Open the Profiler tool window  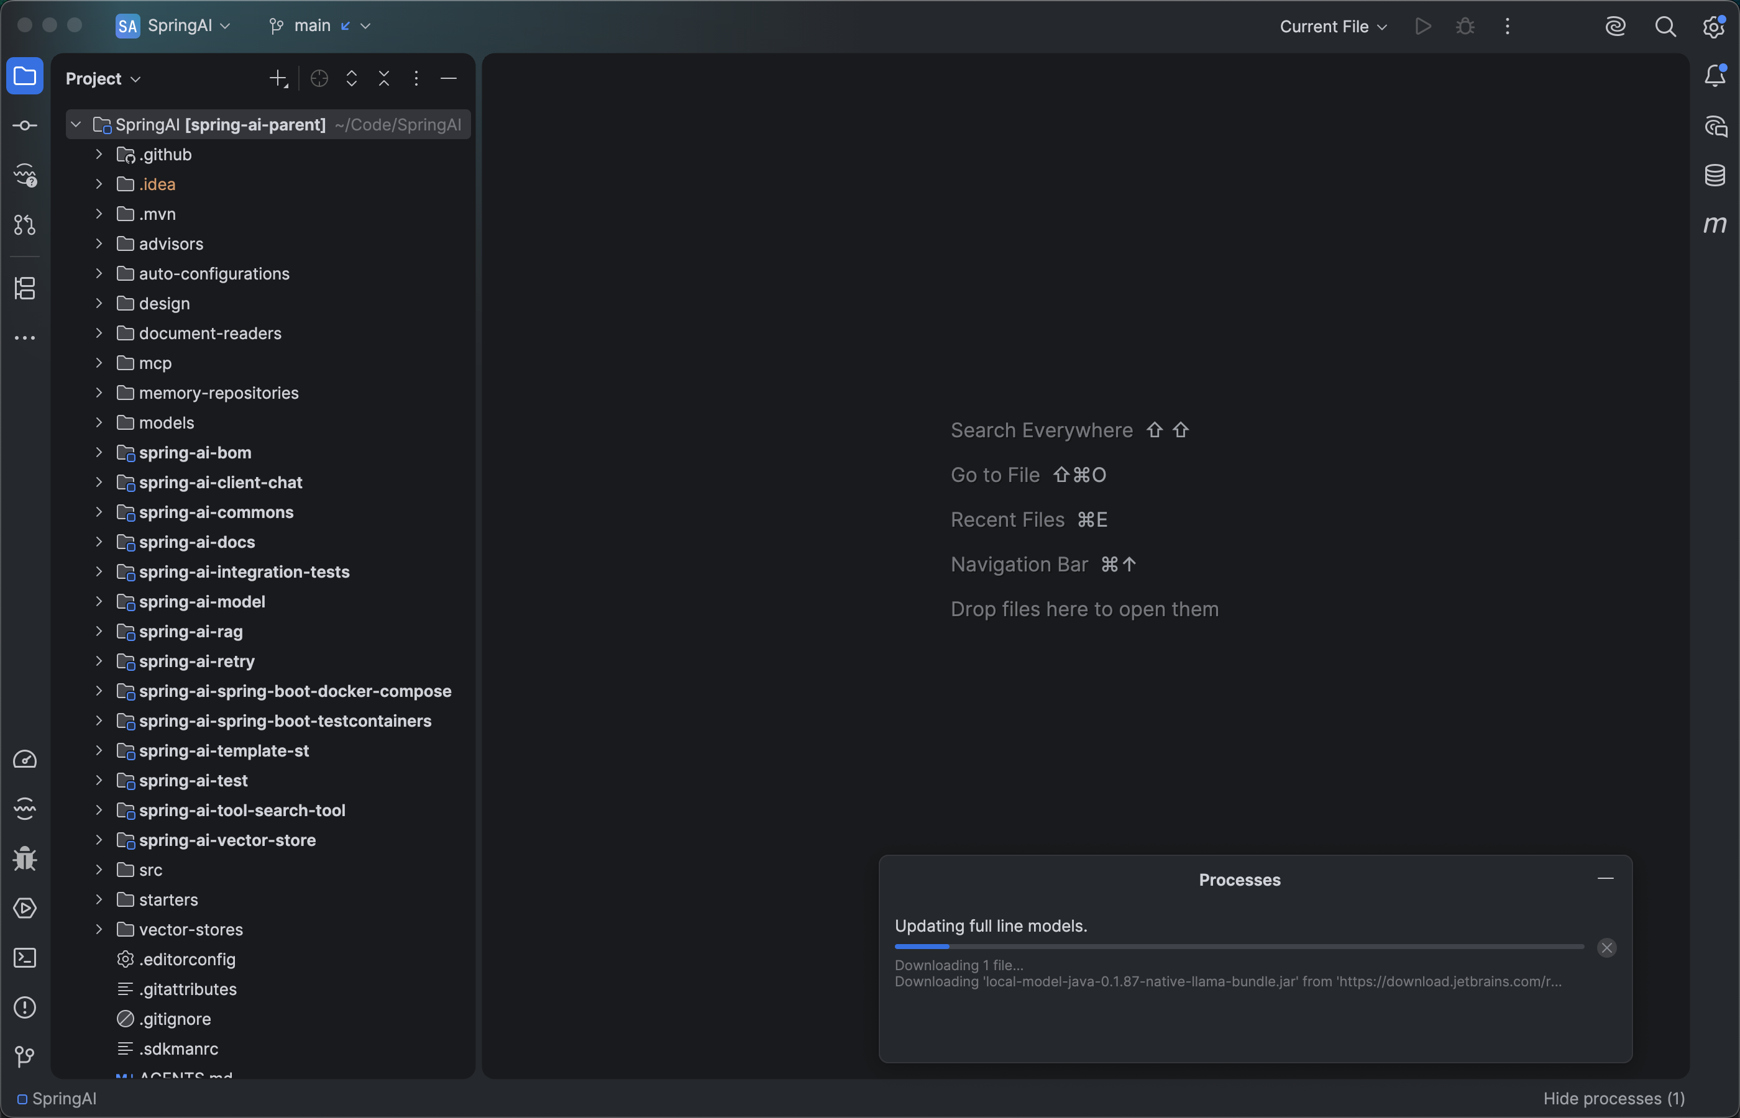coord(25,760)
